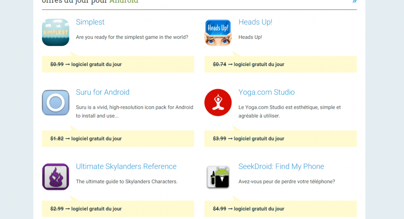This screenshot has width=404, height=219.
Task: Click the Yoga.com Studio French description
Action: [290, 111]
